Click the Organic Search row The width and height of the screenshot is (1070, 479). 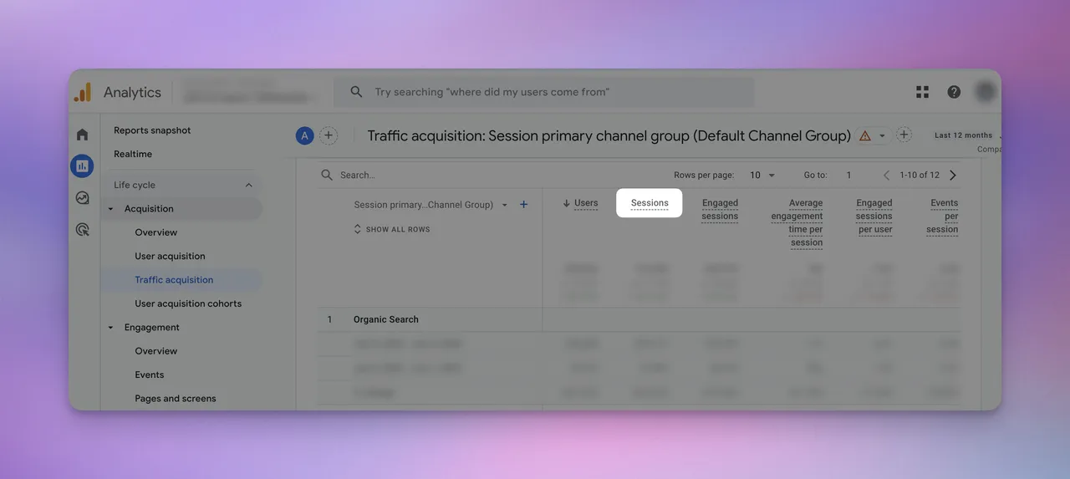click(639, 319)
